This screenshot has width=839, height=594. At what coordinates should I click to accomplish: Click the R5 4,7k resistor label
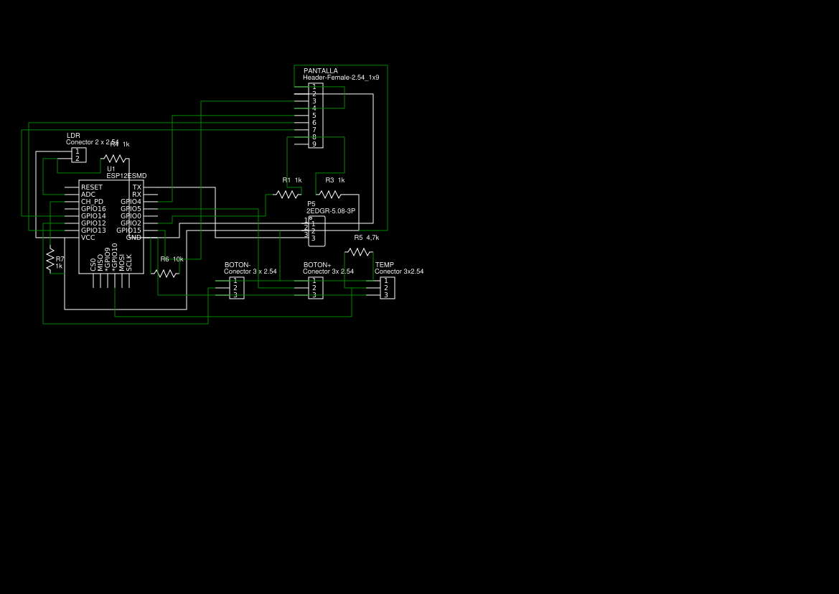[x=367, y=238]
